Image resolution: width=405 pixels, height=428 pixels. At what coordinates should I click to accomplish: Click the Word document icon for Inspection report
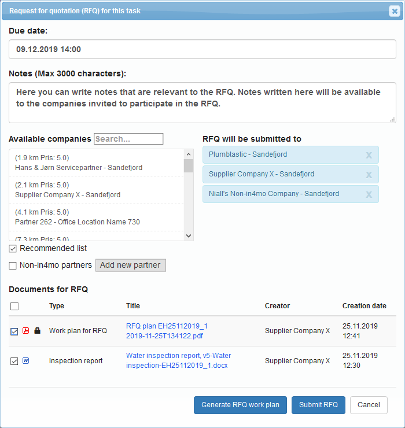tap(25, 361)
